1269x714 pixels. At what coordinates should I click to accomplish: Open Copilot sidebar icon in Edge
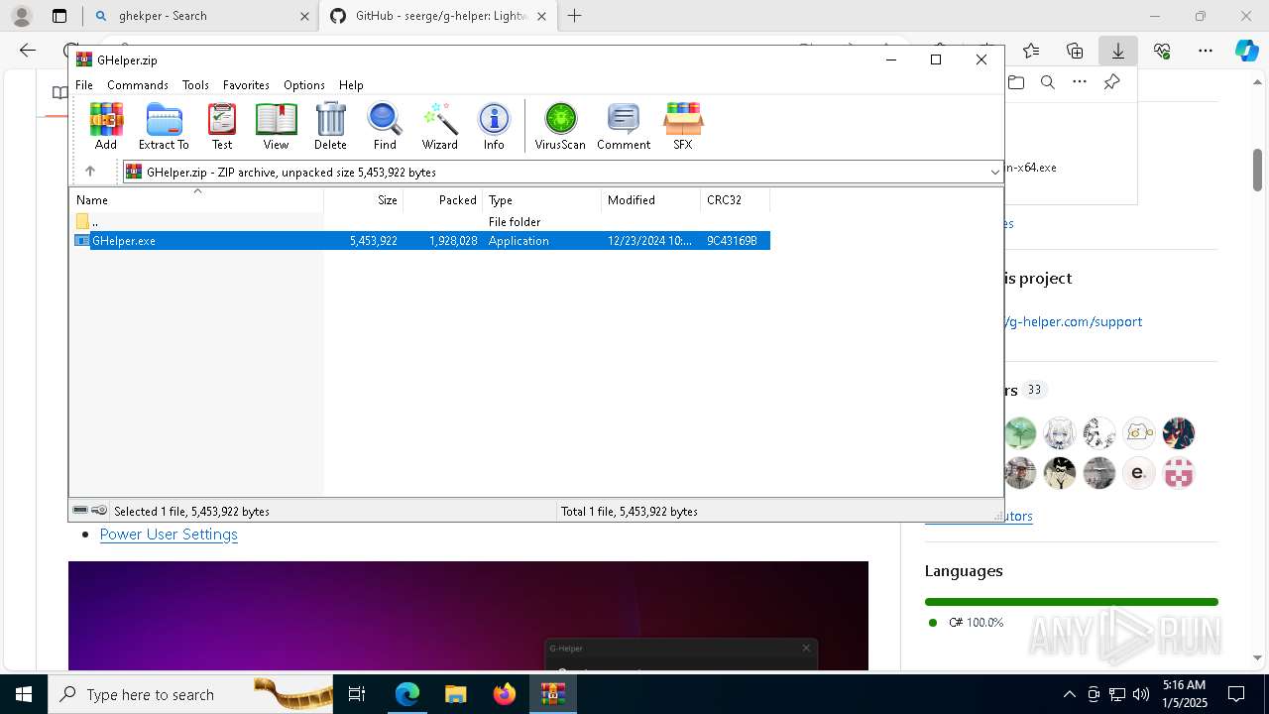pos(1246,51)
